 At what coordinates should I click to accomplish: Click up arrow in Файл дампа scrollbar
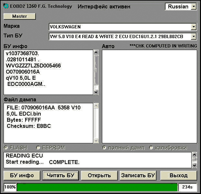pos(96,106)
